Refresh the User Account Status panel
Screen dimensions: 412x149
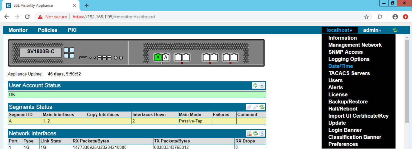tap(255, 85)
